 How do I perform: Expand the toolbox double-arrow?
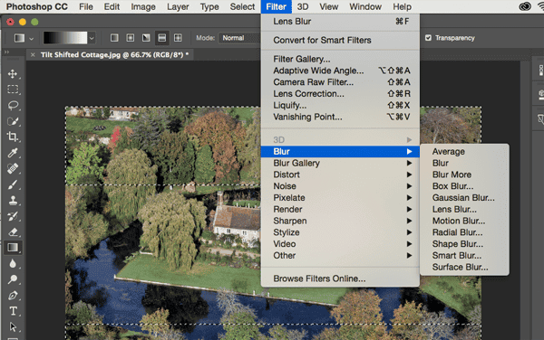(6, 52)
